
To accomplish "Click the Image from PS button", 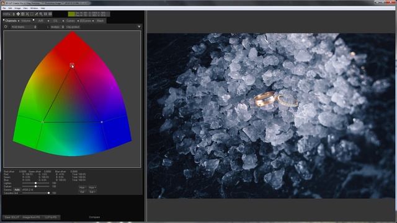I will tap(31, 217).
